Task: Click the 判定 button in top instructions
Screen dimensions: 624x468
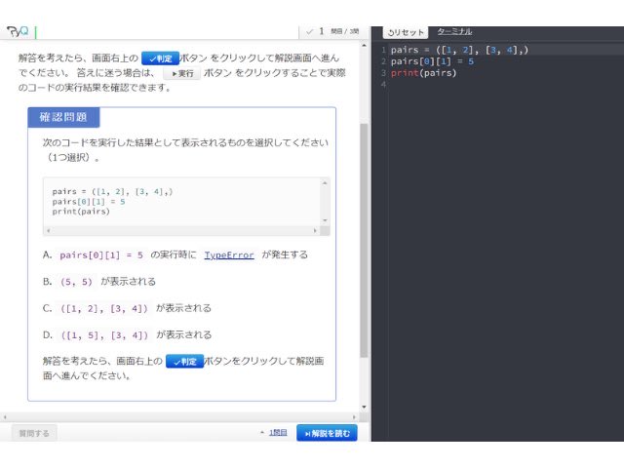Action: point(160,58)
